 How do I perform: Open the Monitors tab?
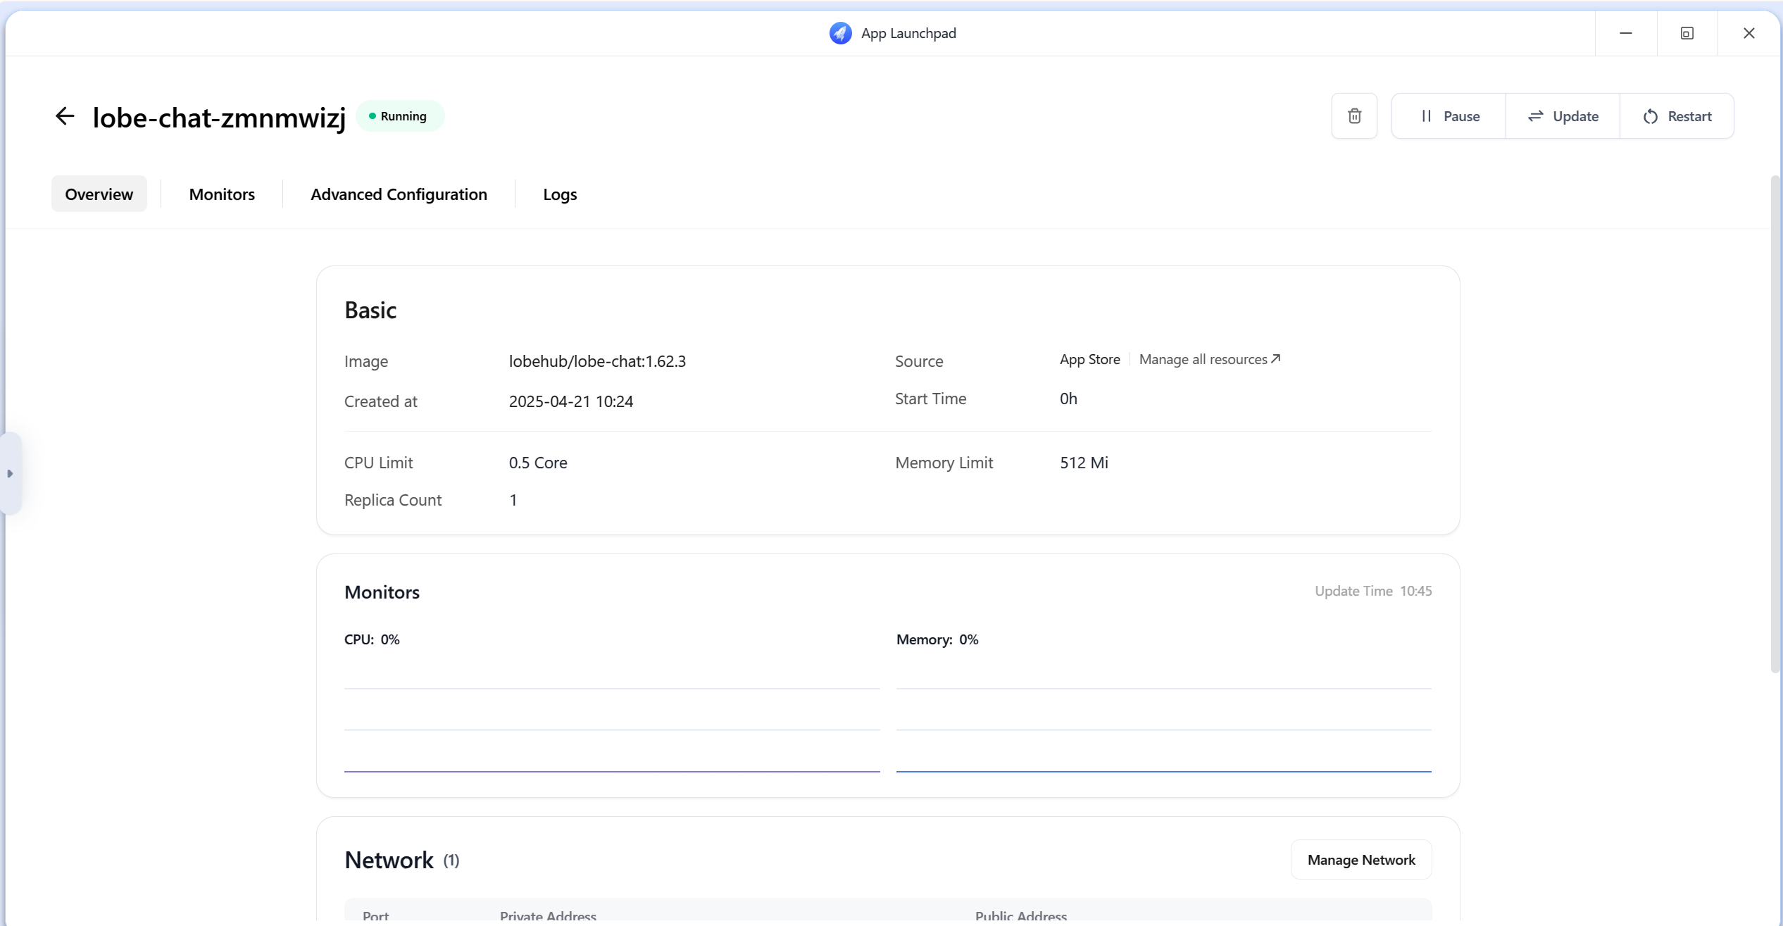point(222,194)
